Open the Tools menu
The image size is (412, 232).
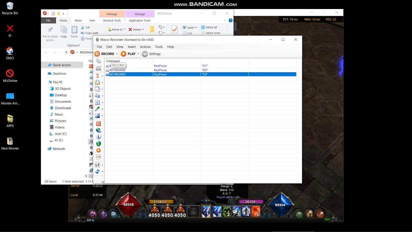click(159, 47)
